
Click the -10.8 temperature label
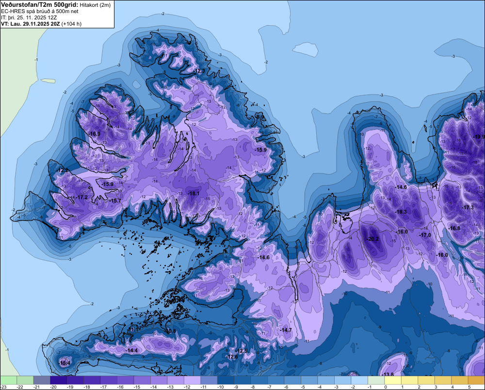[x=170, y=331]
